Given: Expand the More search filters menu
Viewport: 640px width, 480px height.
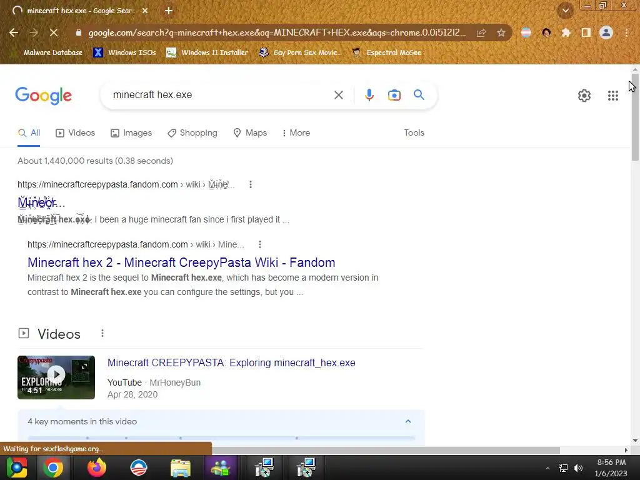Looking at the screenshot, I should 296,133.
